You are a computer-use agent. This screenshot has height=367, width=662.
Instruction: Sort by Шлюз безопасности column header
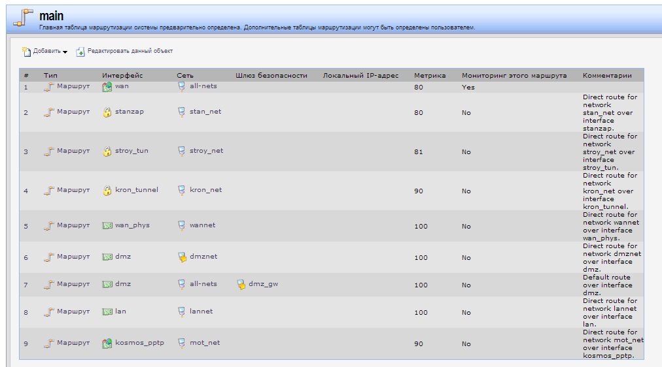(x=271, y=75)
